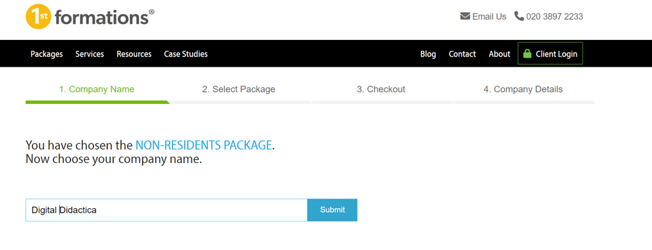Image resolution: width=652 pixels, height=250 pixels.
Task: Click the Client Login button
Action: (550, 53)
